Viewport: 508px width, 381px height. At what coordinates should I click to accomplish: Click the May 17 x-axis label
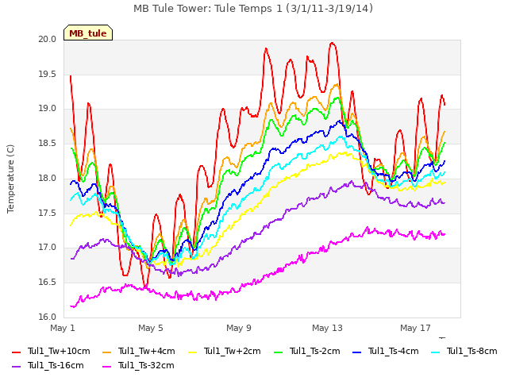point(415,328)
